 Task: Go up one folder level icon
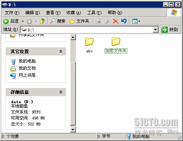point(43,21)
